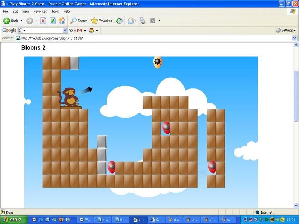Click the Google bookmarks colored icon
The height and width of the screenshot is (224, 299).
click(92, 30)
